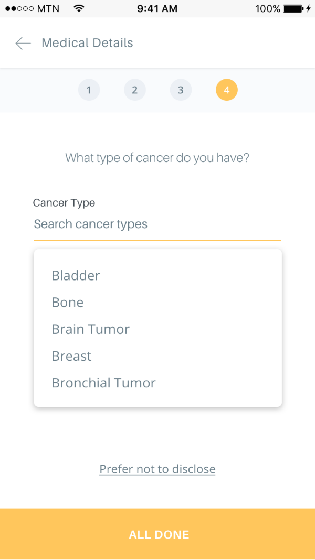Go to step 1 indicator
Image resolution: width=315 pixels, height=560 pixels.
(89, 90)
